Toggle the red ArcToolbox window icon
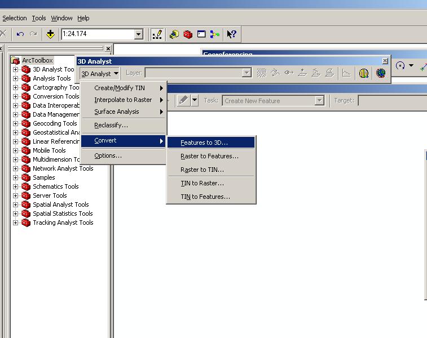The image size is (427, 338). tap(188, 34)
